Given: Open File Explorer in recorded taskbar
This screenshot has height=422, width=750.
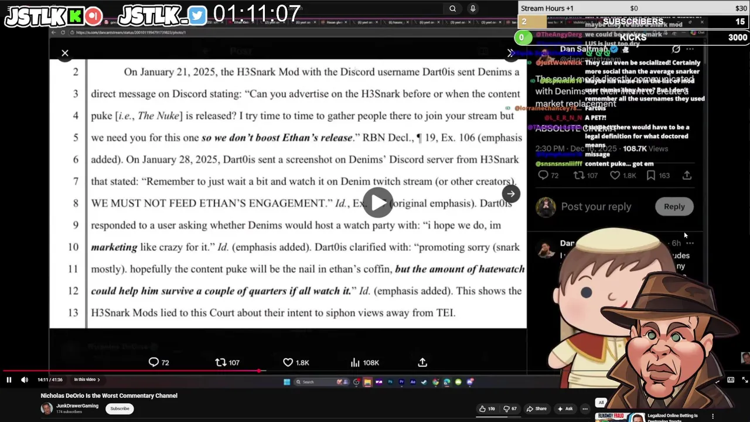Looking at the screenshot, I should (367, 382).
